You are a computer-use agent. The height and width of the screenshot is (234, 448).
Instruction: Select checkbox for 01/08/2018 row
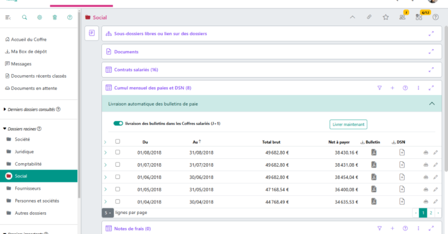pos(117,152)
